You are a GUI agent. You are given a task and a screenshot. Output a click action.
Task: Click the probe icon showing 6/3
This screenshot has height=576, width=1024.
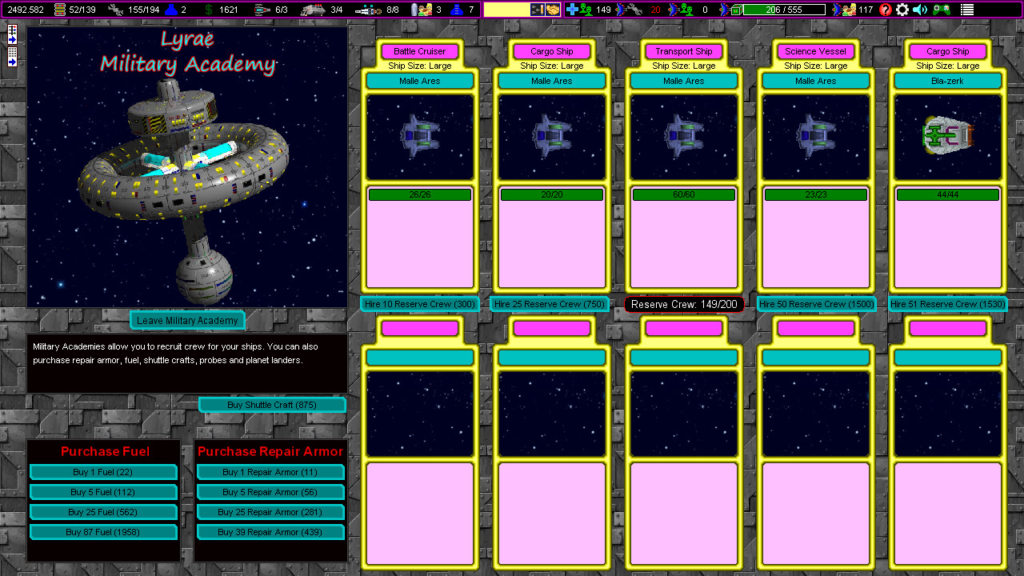tap(259, 9)
